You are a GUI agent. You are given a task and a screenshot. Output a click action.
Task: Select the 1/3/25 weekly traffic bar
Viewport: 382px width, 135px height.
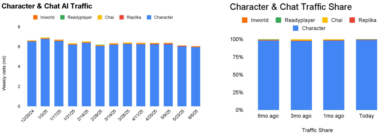click(45, 72)
